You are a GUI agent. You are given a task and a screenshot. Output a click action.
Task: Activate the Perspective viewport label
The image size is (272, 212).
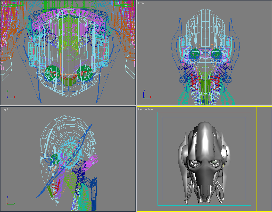pyautogui.click(x=145, y=109)
